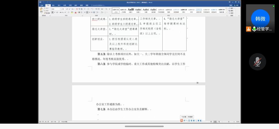Apply the 标题 1 heading style
The image size is (279, 129).
coord(131,10)
